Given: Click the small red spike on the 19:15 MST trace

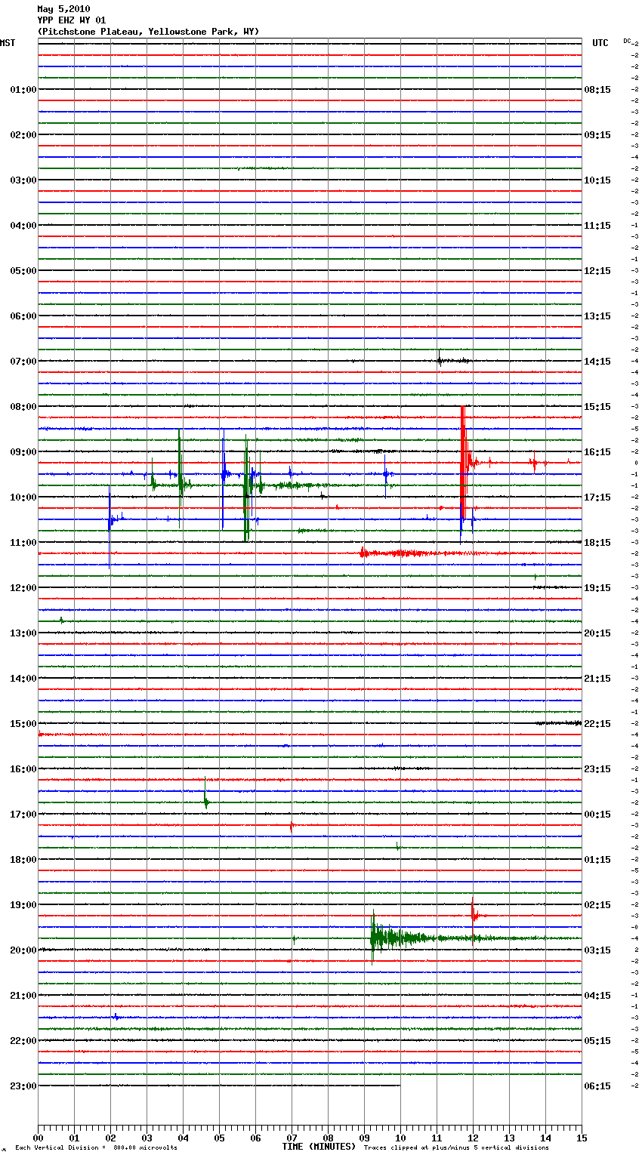Looking at the screenshot, I should click(474, 913).
